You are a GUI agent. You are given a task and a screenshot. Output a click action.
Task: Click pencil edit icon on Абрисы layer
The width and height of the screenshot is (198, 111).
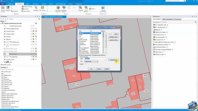click(31, 39)
